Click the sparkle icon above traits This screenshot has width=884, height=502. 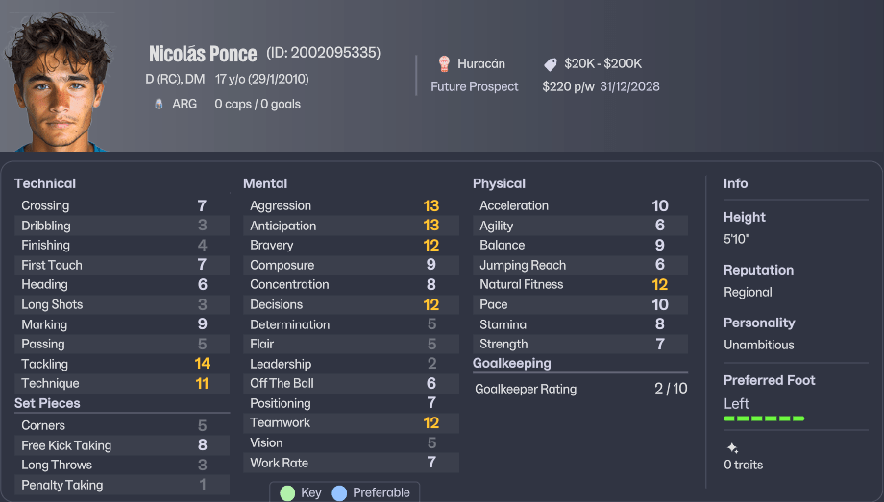732,448
